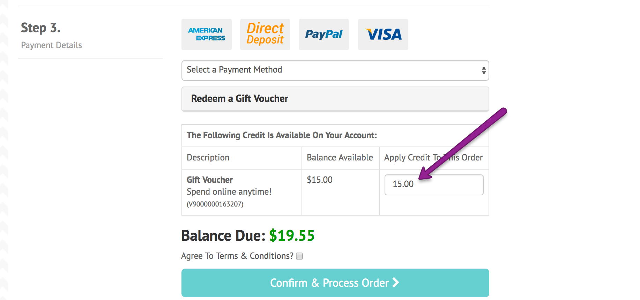640x300 pixels.
Task: Click the Description column header
Action: [x=208, y=158]
